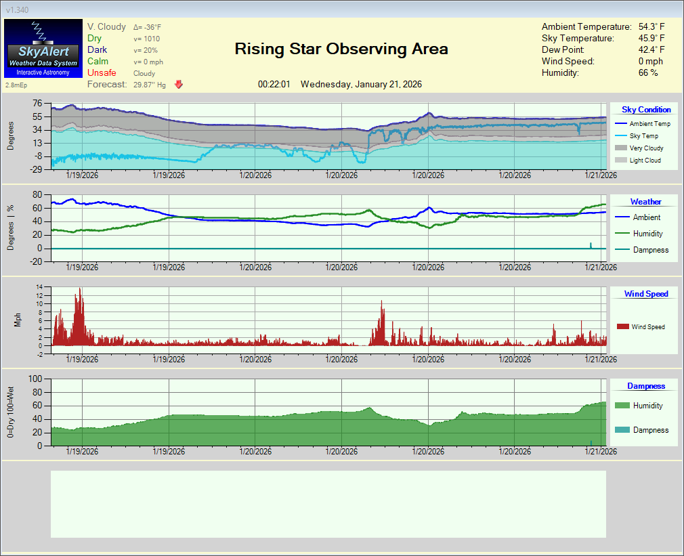Click the Dark status indicator
Image resolution: width=684 pixels, height=556 pixels.
coord(97,50)
